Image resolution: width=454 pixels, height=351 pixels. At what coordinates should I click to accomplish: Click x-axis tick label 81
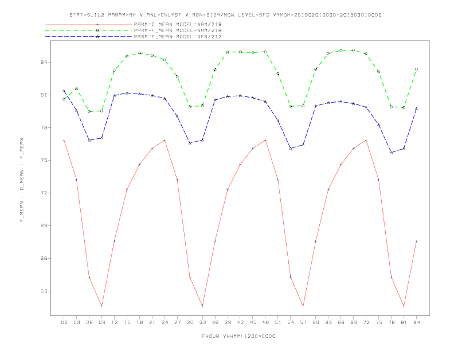tap(404, 322)
